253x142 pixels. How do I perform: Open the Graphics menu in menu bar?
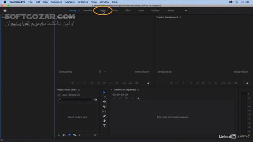click(83, 2)
